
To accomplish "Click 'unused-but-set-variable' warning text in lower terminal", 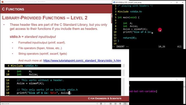I will point(143,91).
